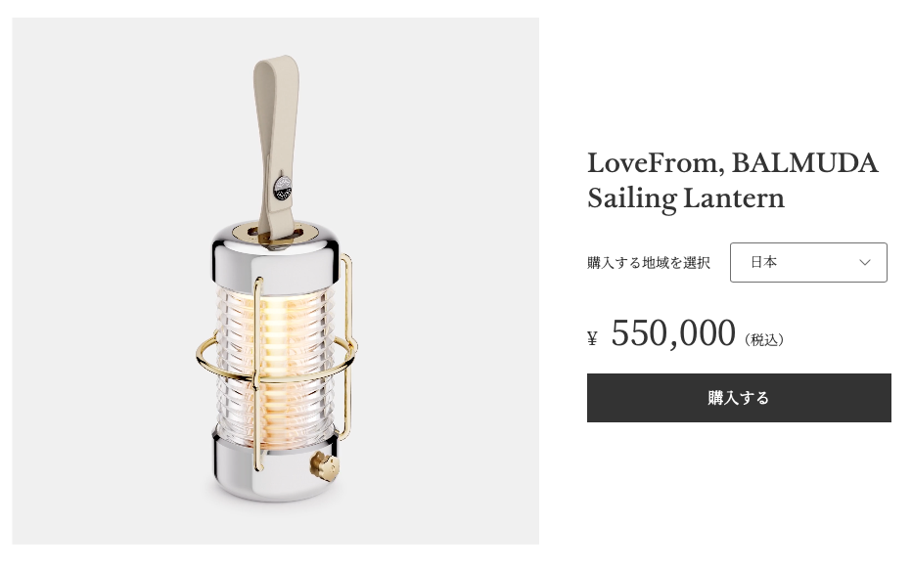Click the (税込) tax-included note
The image size is (912, 569).
click(764, 339)
